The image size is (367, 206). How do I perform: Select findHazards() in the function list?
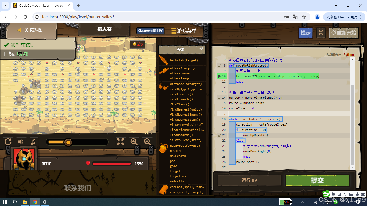[181, 135]
